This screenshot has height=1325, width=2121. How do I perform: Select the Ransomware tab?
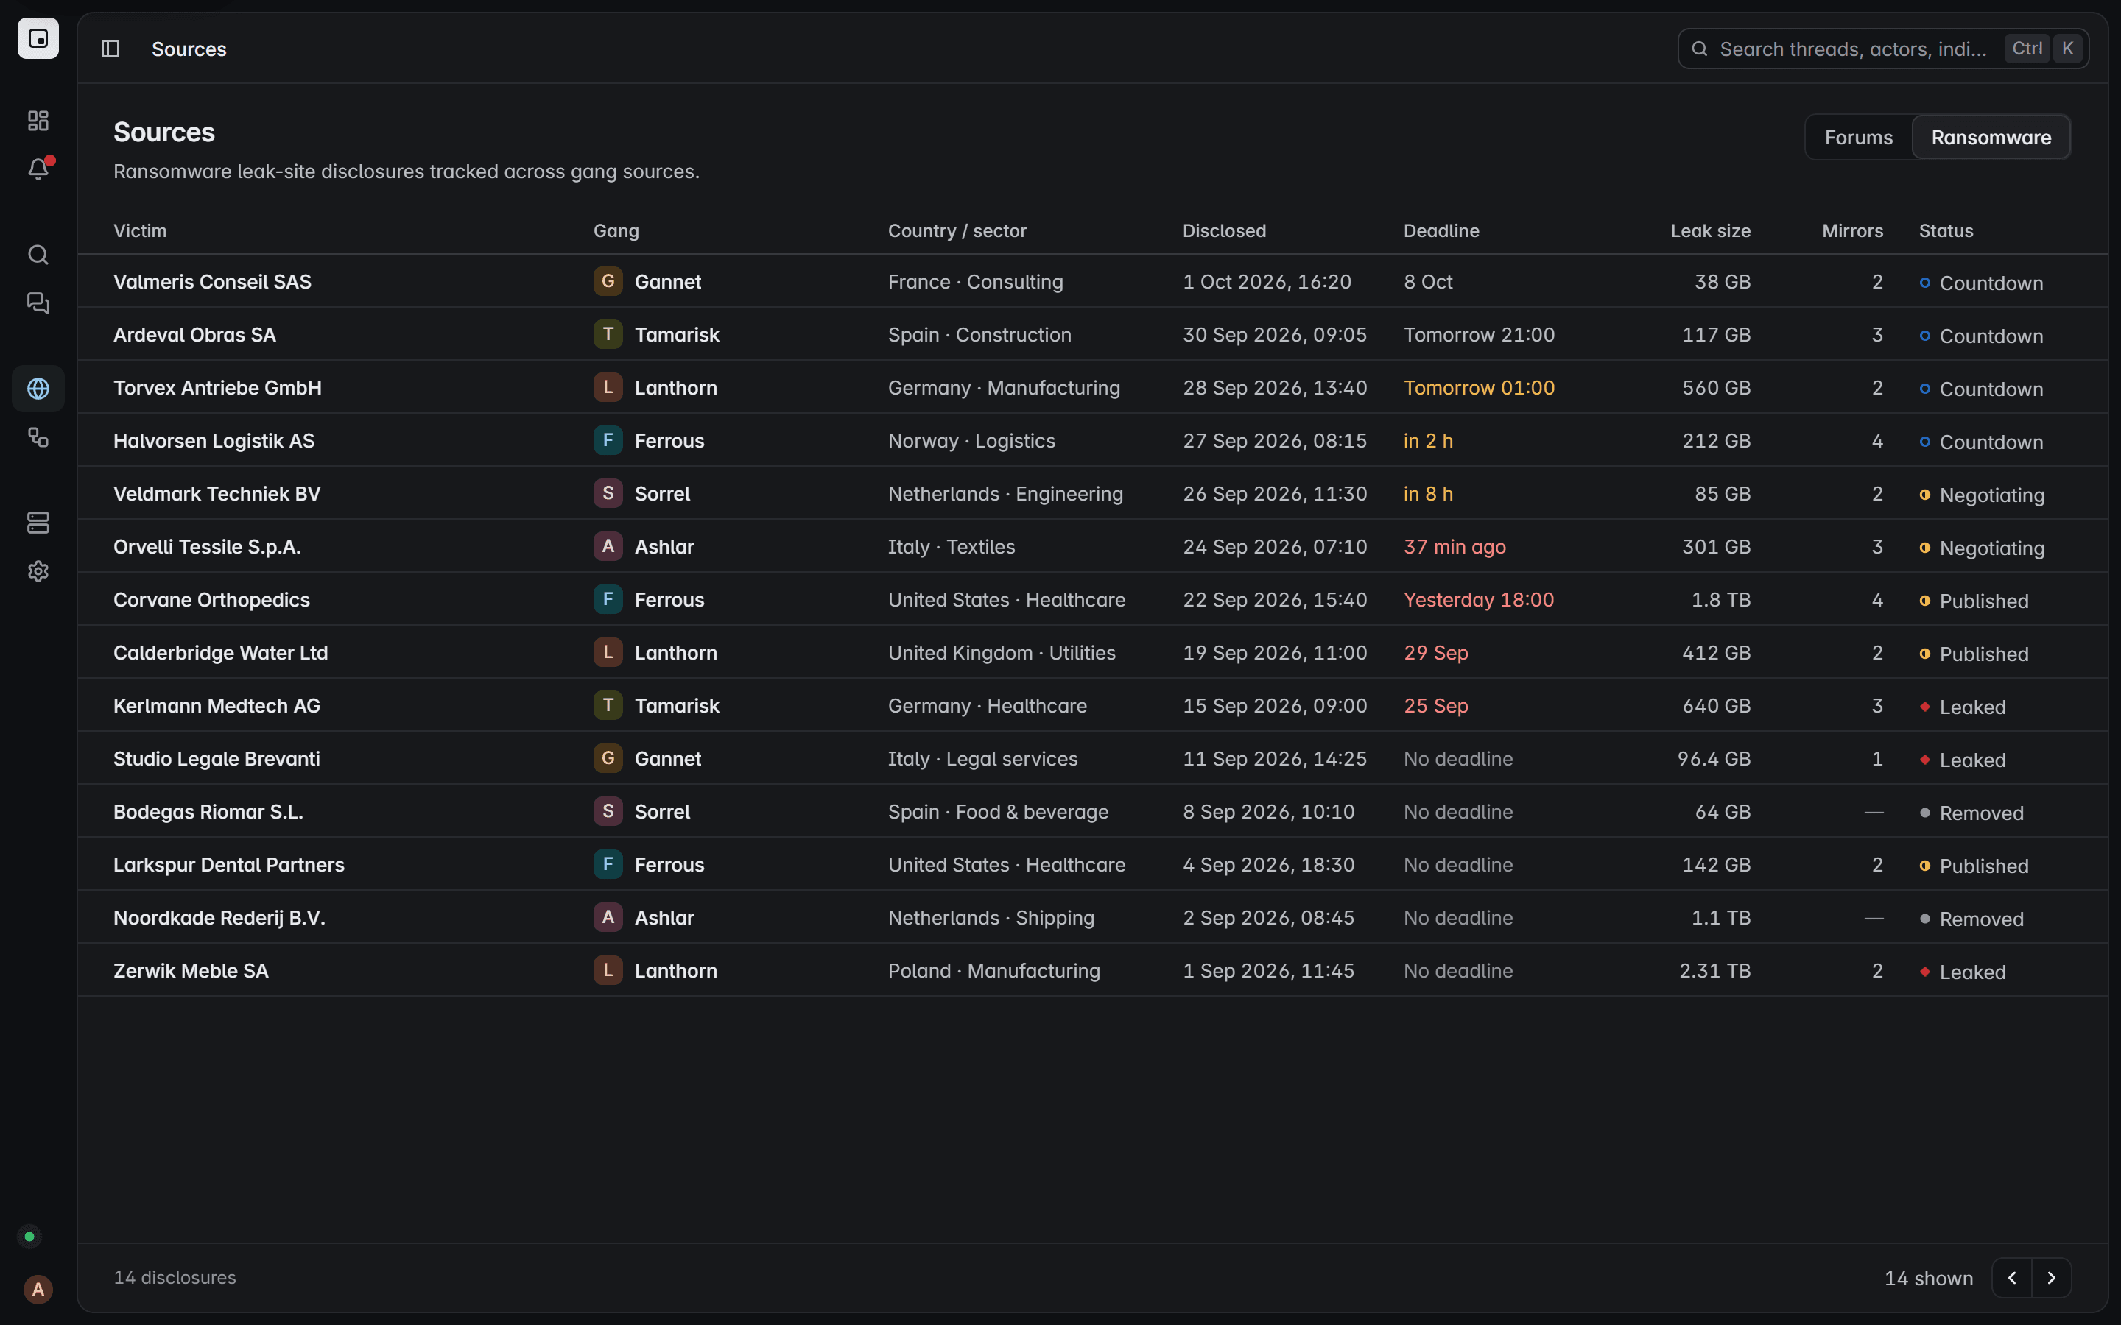point(1991,138)
